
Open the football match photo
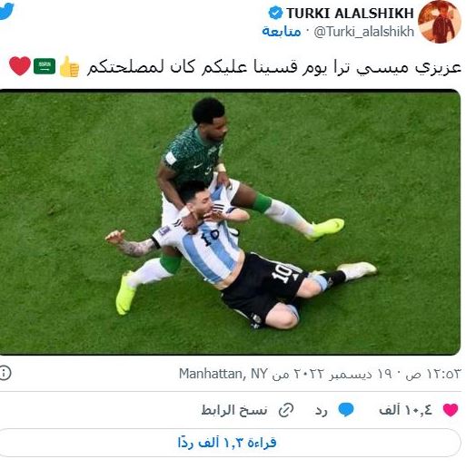[x=230, y=222]
